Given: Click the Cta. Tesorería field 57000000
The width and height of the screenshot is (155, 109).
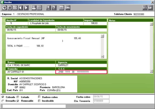Looking at the screenshot, I should pos(101,101).
